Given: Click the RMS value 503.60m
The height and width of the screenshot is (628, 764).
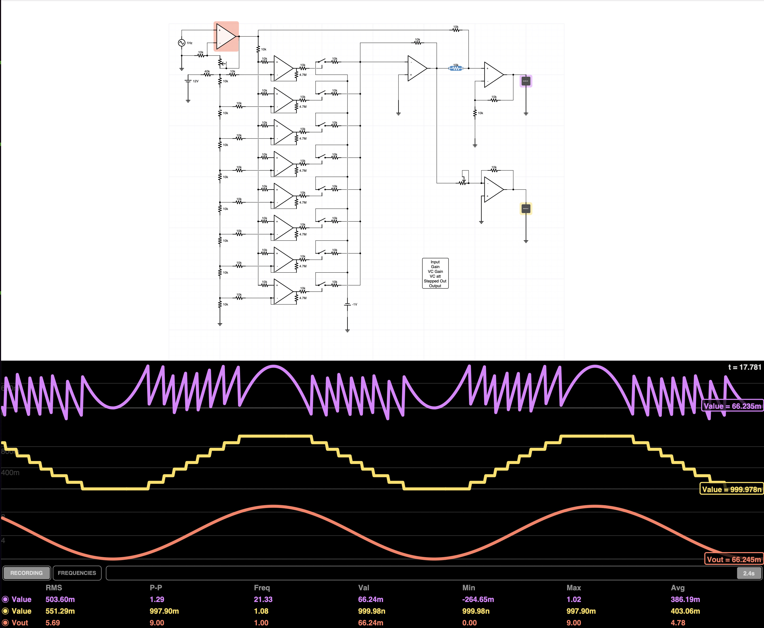Looking at the screenshot, I should pyautogui.click(x=60, y=599).
